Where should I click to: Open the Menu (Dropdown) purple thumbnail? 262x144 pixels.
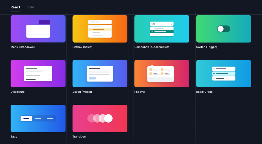(38, 29)
